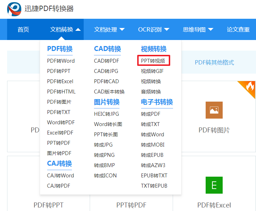Click the PDF转换 section heading
Screen dimensions: 256x211
point(60,49)
